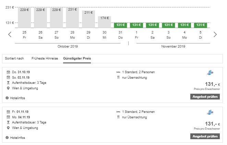Select the 211 € price bar for Tuesday 29

coord(88,19)
